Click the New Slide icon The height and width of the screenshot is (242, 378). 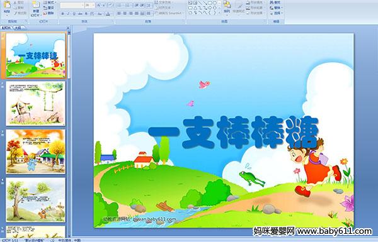36,5
